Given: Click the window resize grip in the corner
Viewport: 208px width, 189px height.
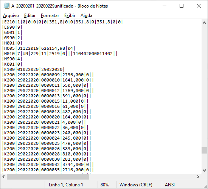Looking at the screenshot, I should pyautogui.click(x=206, y=187).
